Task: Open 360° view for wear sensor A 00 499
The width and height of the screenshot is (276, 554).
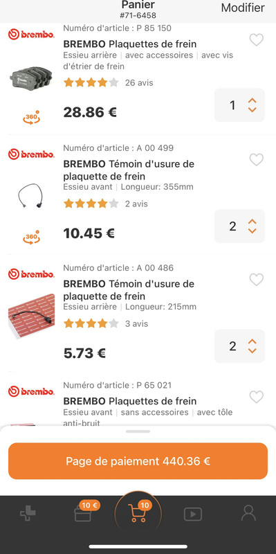Action: pos(31,237)
